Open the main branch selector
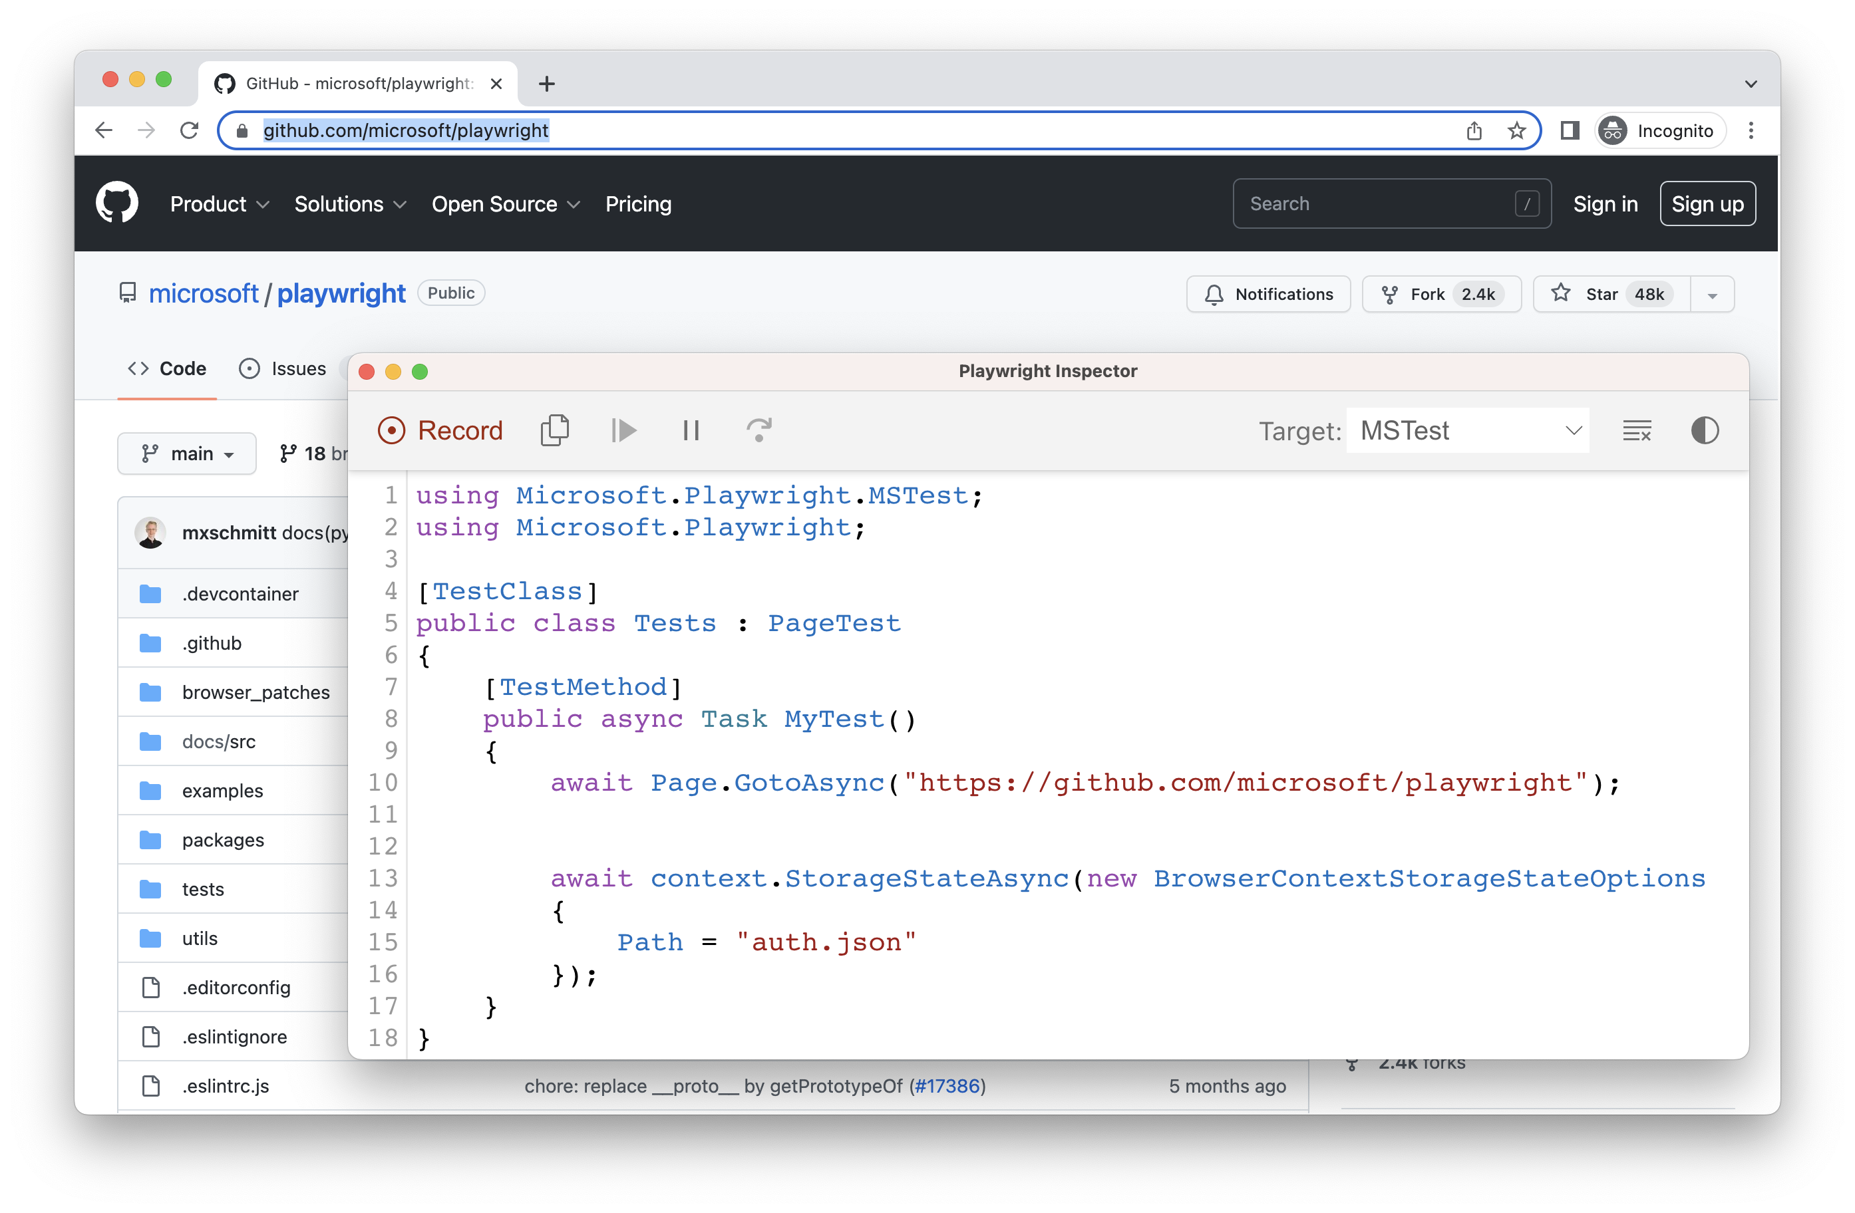 (186, 454)
